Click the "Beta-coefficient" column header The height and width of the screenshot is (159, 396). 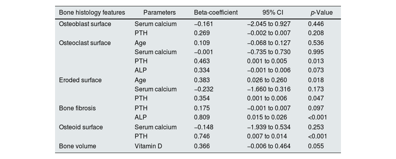(x=215, y=13)
